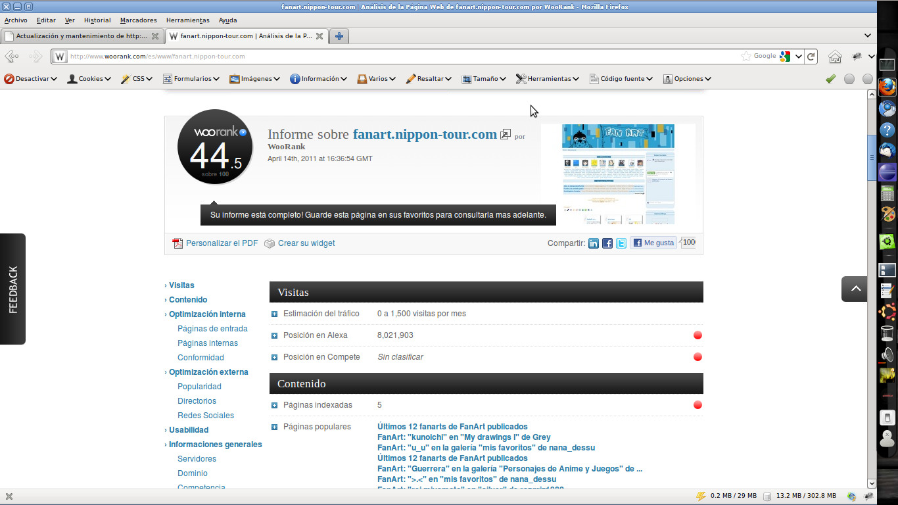Image resolution: width=898 pixels, height=505 pixels.
Task: Expand the Posición en Compete row
Action: click(x=275, y=358)
